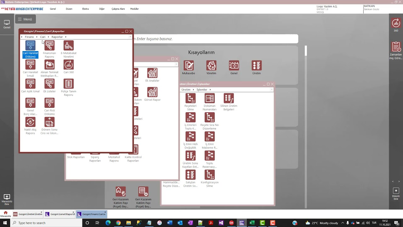Open Ek Listeler in Cari Raporlar
Viewport: 403px width, 227px height.
pyautogui.click(x=49, y=84)
